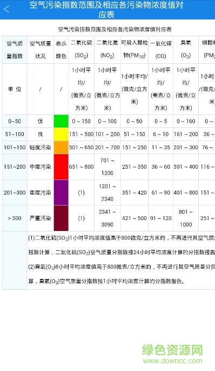This screenshot has width=215, height=371.
Task: Tap the AQI cell "> 300"
Action: 15,218
